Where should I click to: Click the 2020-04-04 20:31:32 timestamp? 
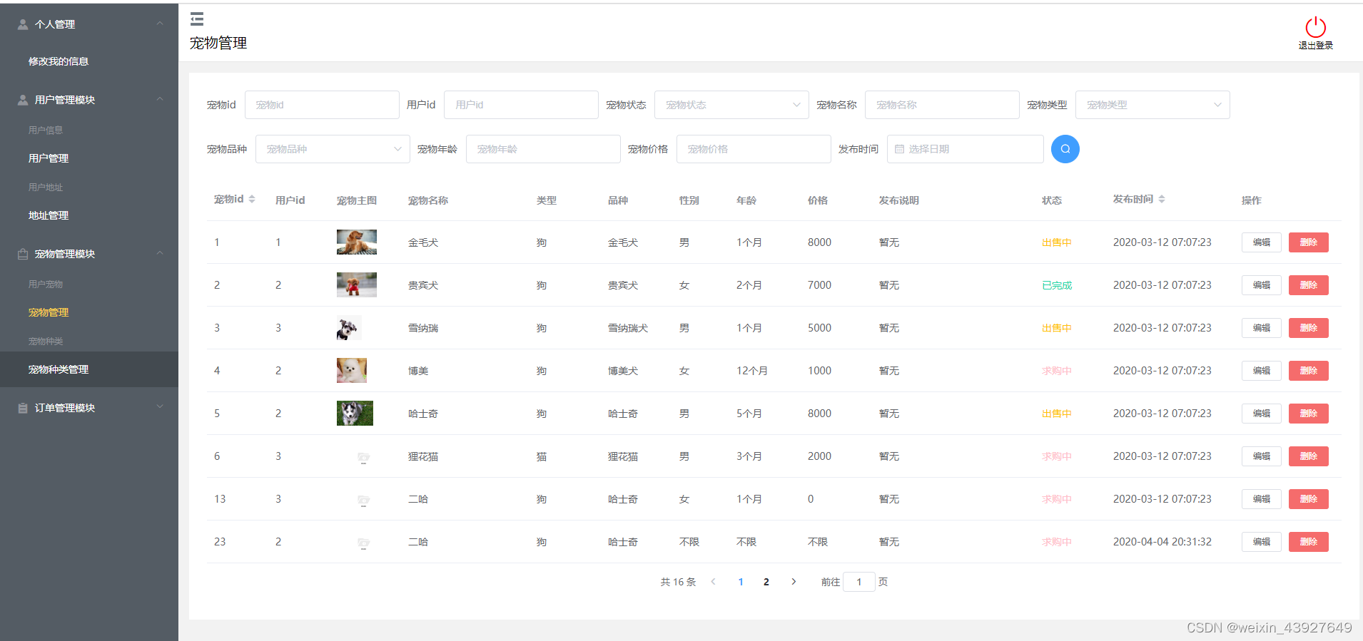(x=1162, y=542)
